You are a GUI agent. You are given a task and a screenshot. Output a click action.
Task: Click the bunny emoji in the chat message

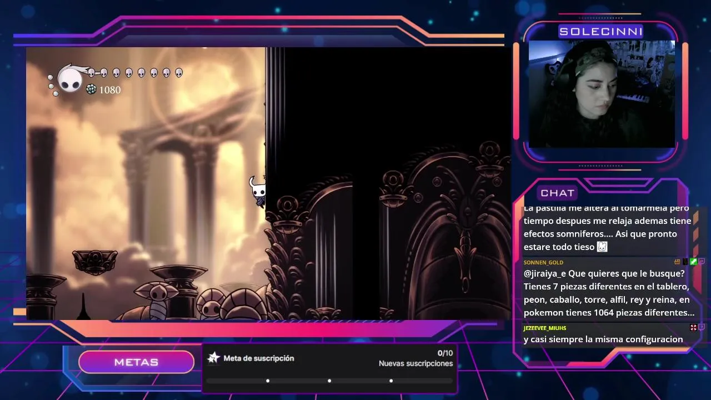click(602, 247)
